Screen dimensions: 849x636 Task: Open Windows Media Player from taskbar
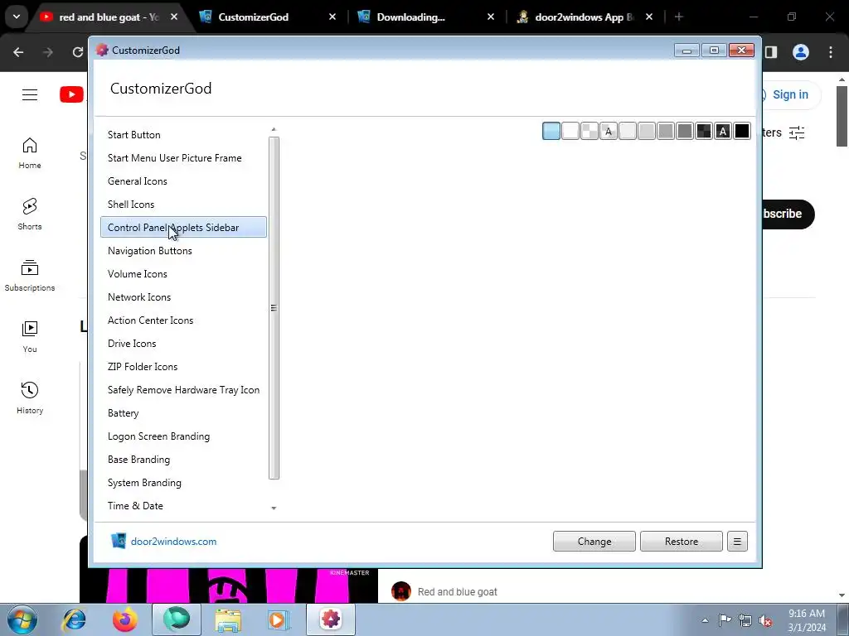[279, 619]
